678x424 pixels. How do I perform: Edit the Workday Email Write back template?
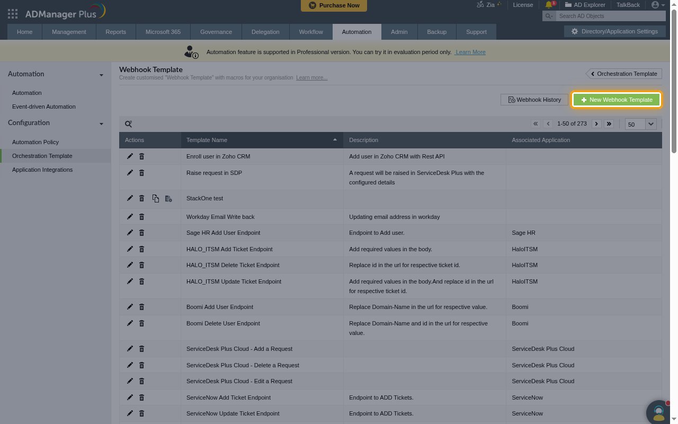[x=130, y=217]
